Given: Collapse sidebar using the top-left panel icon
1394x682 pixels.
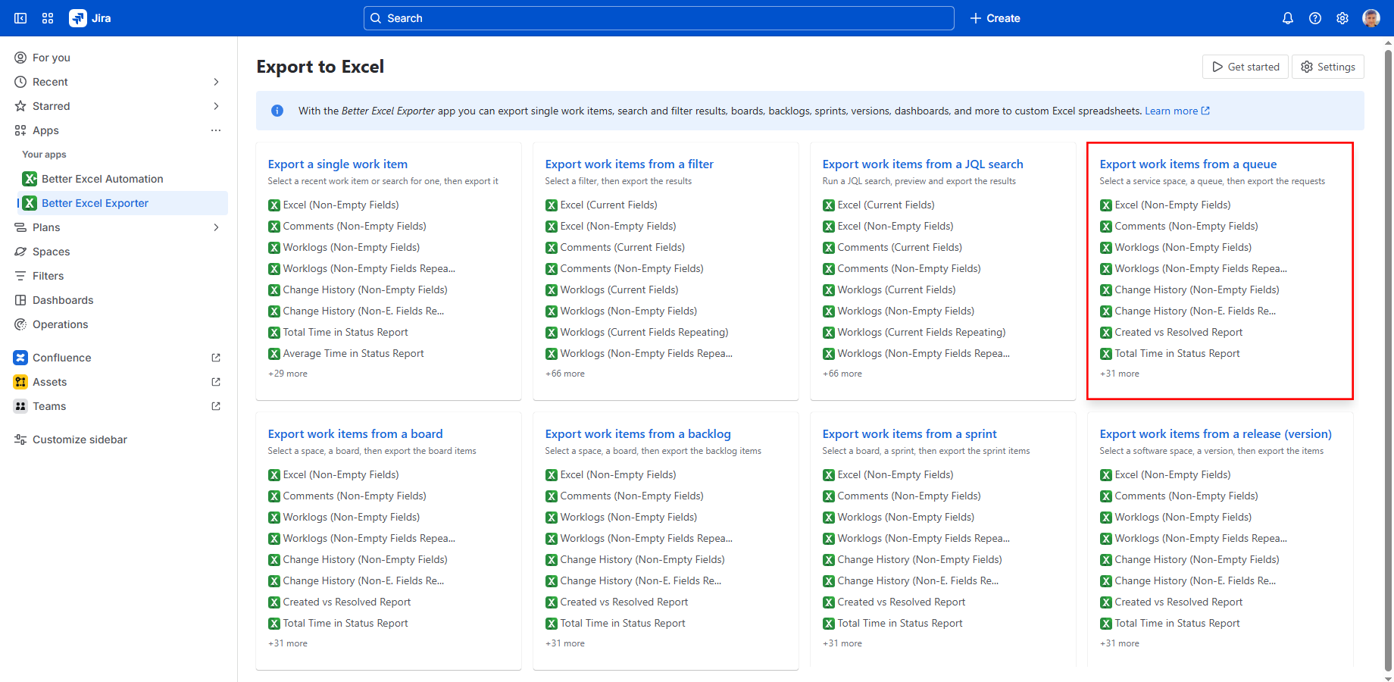Looking at the screenshot, I should click(20, 18).
